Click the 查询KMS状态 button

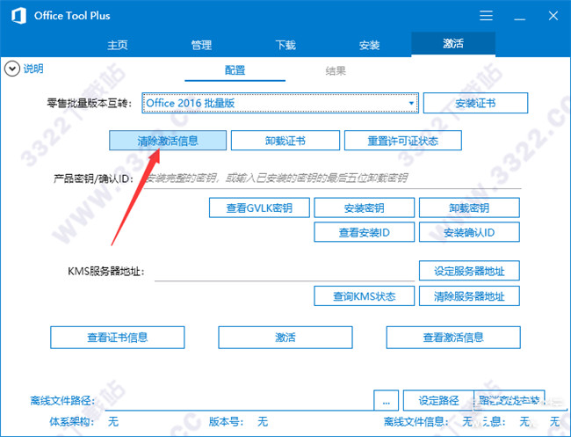point(365,296)
